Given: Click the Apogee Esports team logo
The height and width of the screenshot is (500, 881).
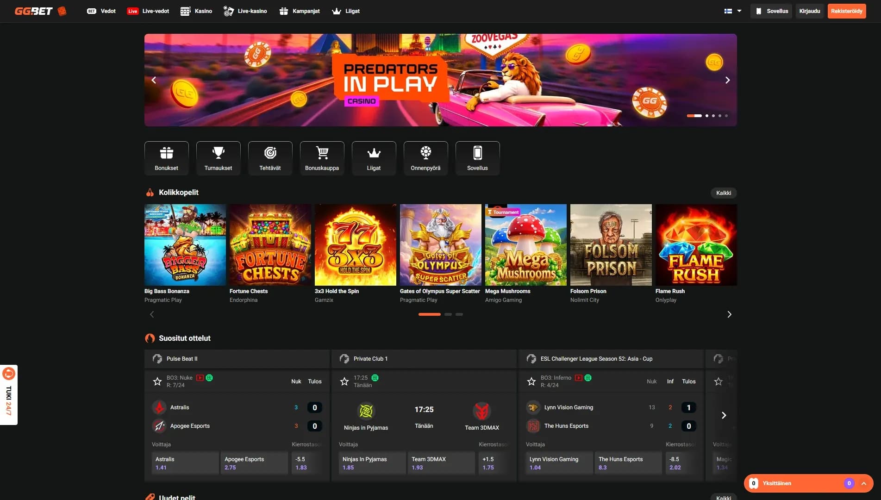Looking at the screenshot, I should coord(159,426).
